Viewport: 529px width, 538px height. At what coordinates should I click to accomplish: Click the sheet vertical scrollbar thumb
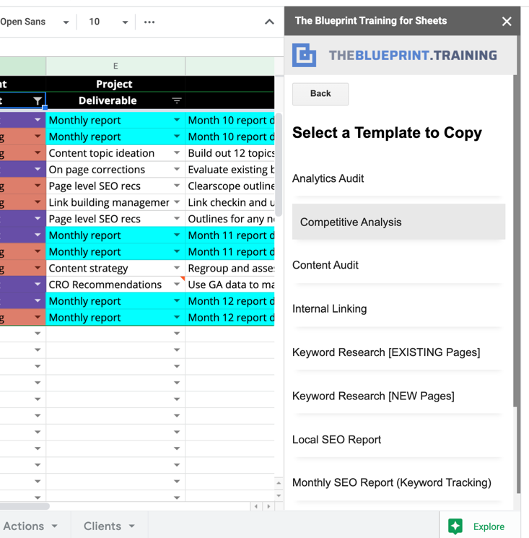(x=279, y=165)
